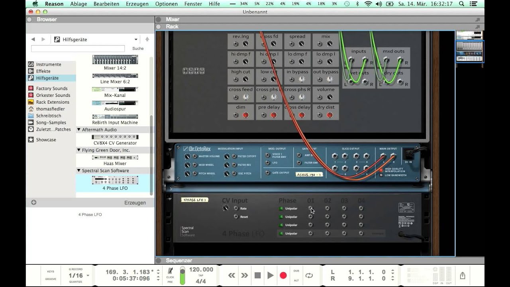Open Effekte category in browser
The height and width of the screenshot is (287, 510).
click(x=43, y=71)
